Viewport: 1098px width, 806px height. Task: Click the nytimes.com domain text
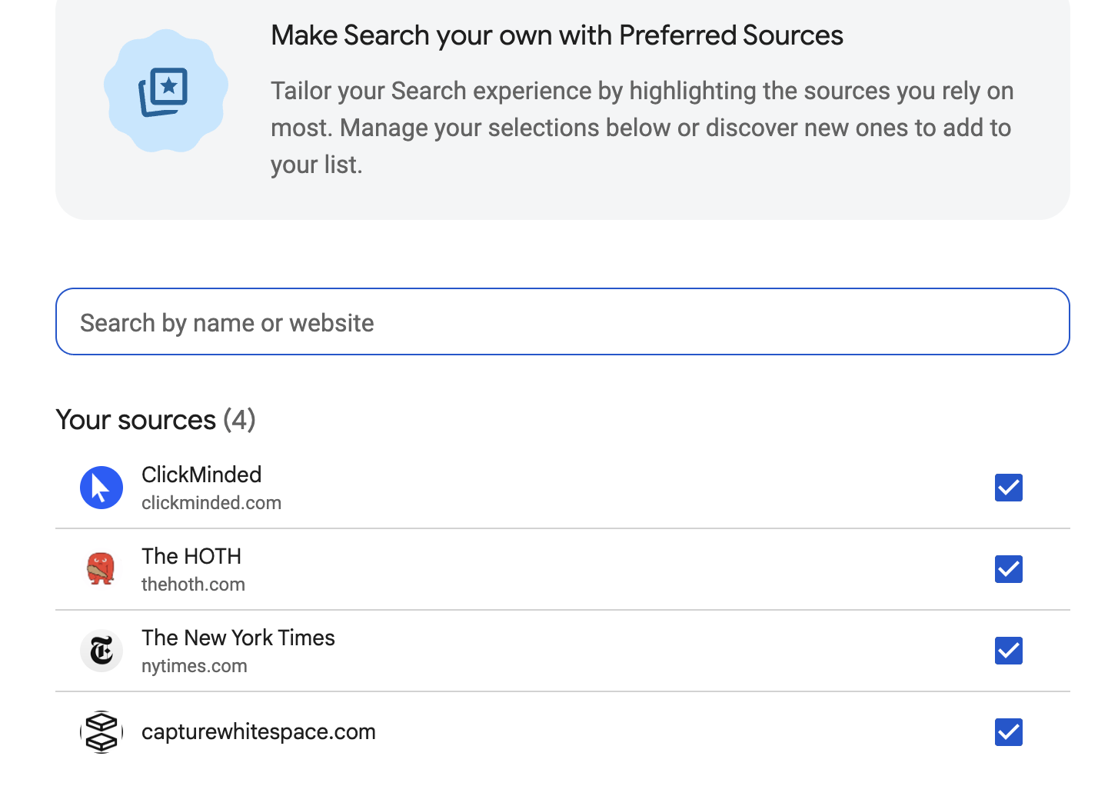(x=195, y=666)
